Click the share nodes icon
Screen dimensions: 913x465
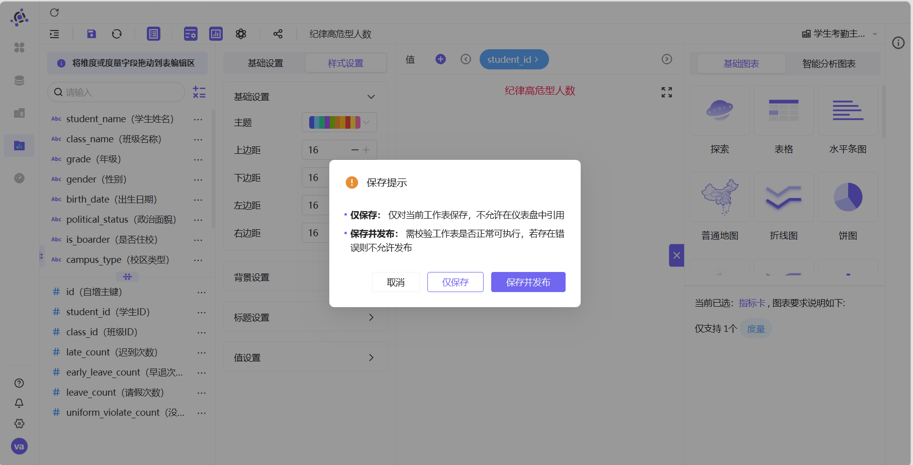pyautogui.click(x=278, y=34)
